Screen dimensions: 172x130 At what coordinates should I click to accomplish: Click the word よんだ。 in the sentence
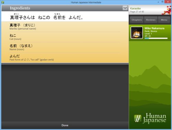point(76,18)
